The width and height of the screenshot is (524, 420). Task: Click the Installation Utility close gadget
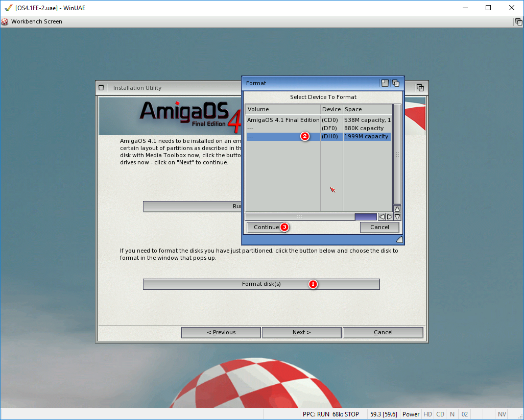tap(101, 88)
